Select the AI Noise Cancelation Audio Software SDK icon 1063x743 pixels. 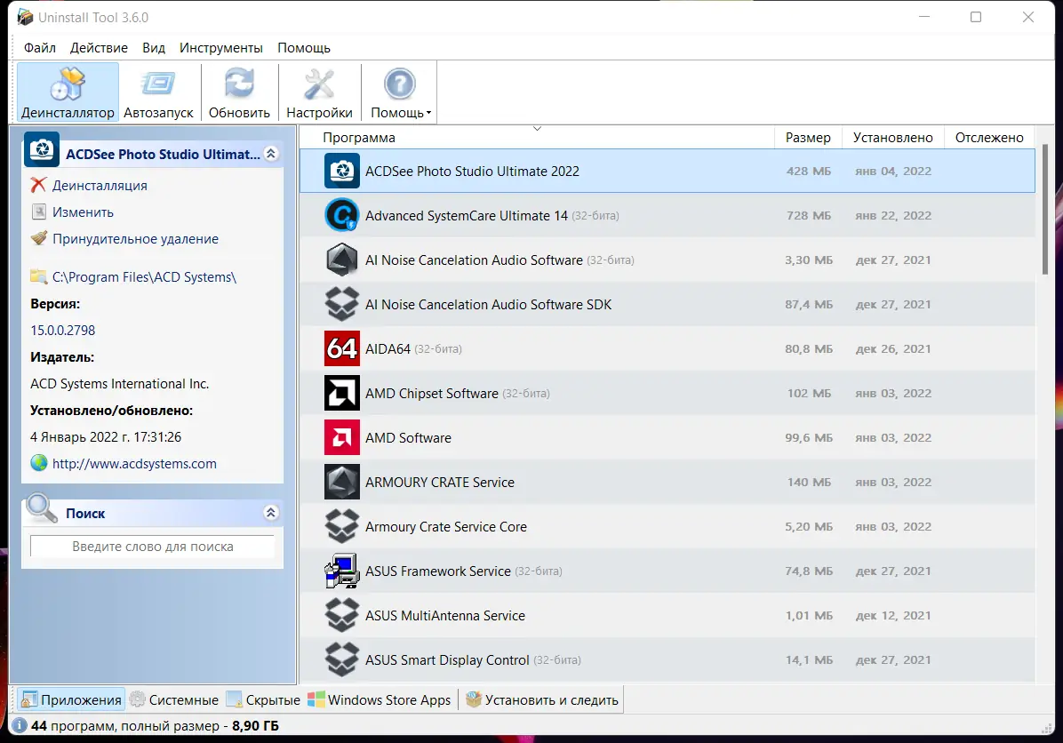pyautogui.click(x=341, y=304)
